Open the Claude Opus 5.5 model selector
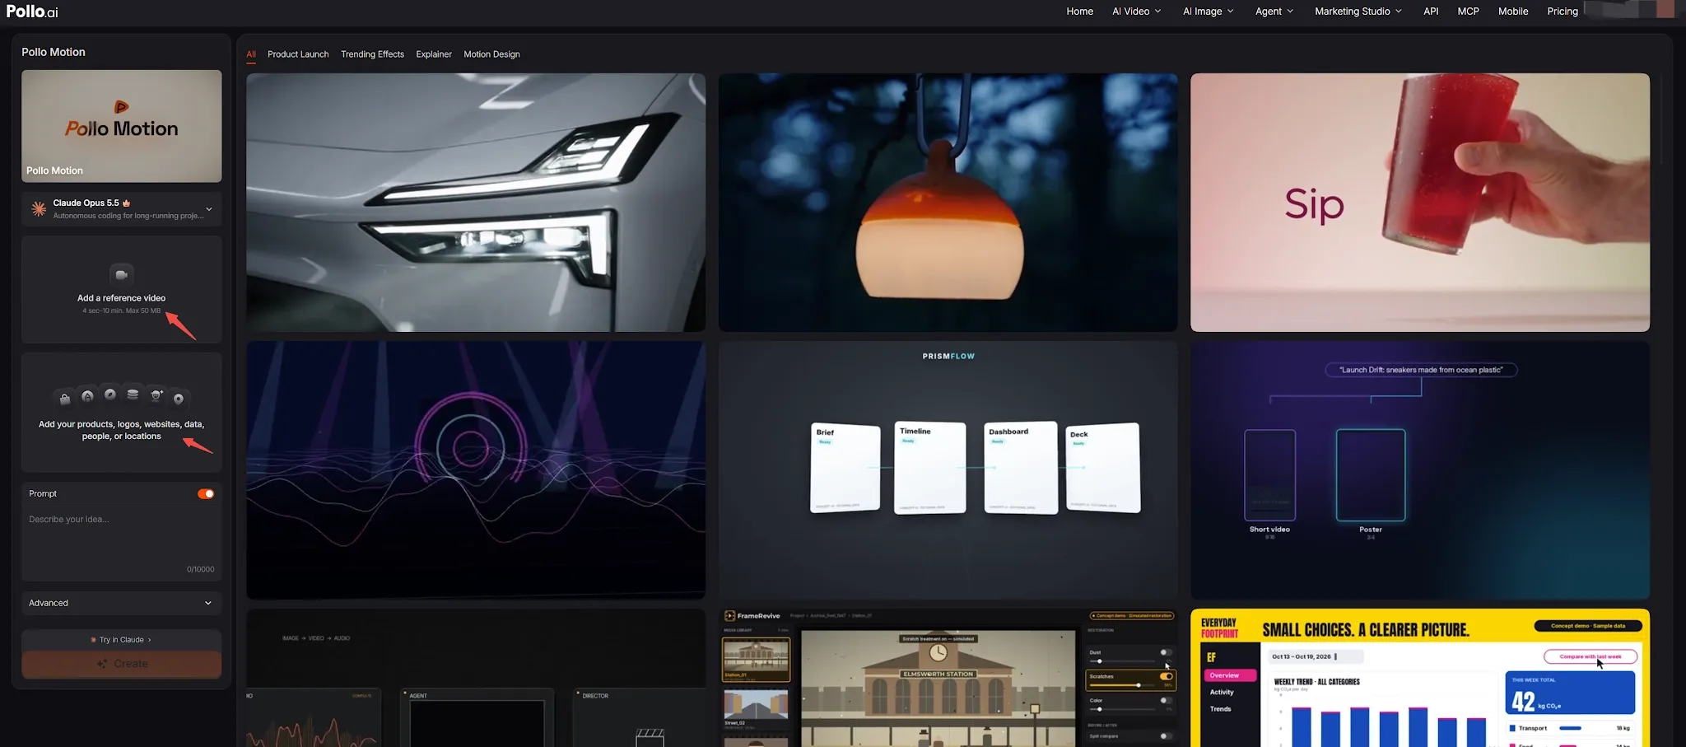The width and height of the screenshot is (1686, 747). [122, 209]
